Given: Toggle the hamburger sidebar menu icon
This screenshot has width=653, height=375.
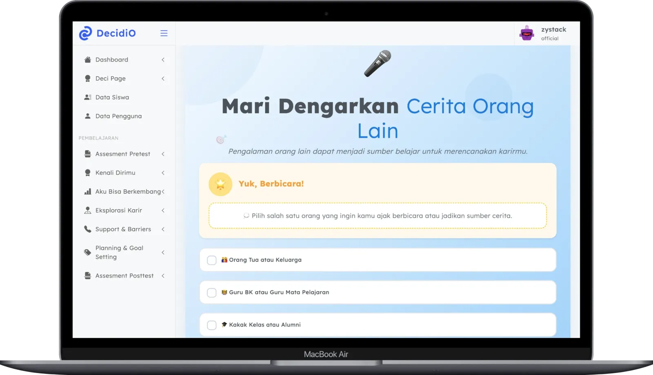Looking at the screenshot, I should pyautogui.click(x=164, y=33).
